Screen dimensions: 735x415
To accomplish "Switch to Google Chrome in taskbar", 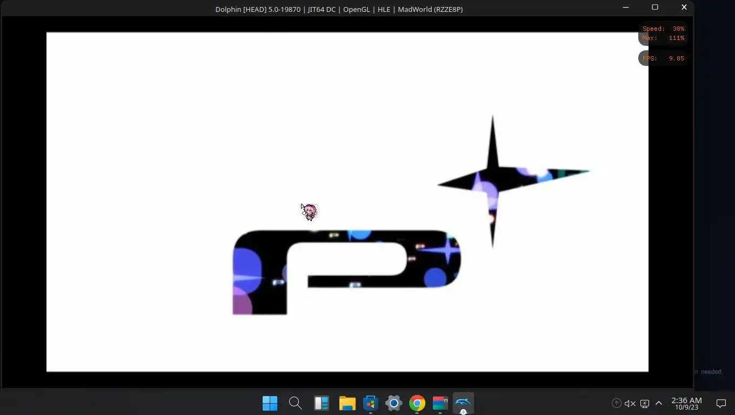I will point(417,403).
